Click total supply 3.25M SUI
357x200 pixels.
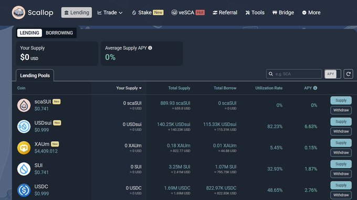tap(180, 167)
